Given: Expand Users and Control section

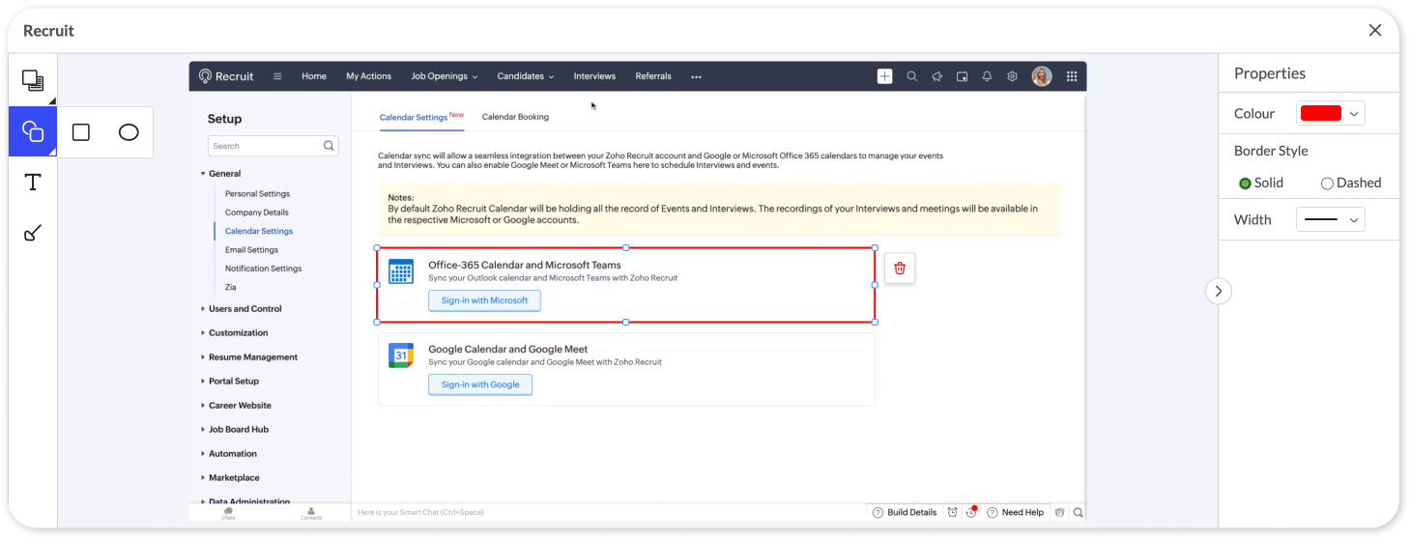Looking at the screenshot, I should (x=242, y=309).
